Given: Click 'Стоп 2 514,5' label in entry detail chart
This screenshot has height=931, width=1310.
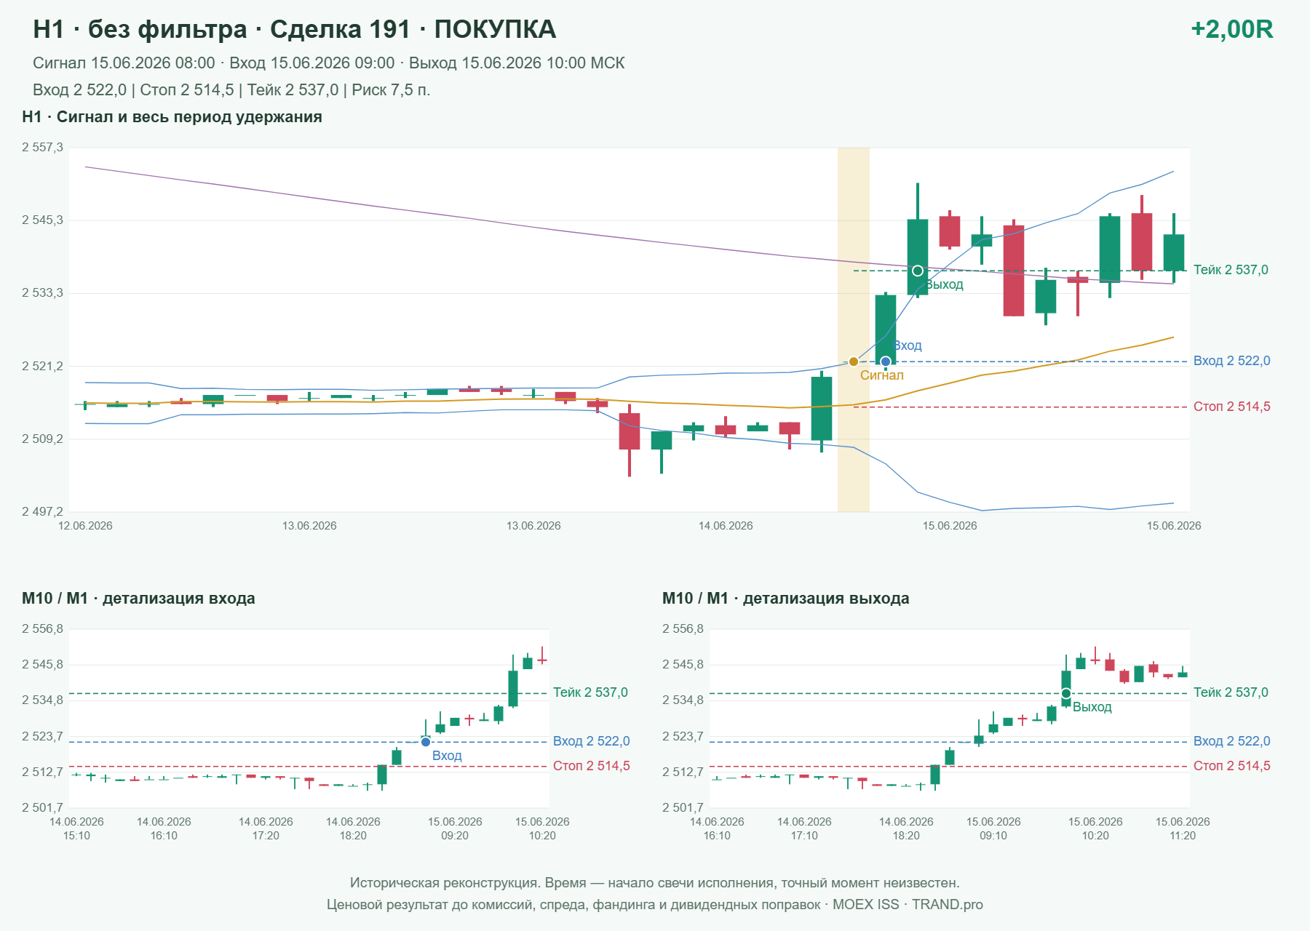Looking at the screenshot, I should click(591, 766).
